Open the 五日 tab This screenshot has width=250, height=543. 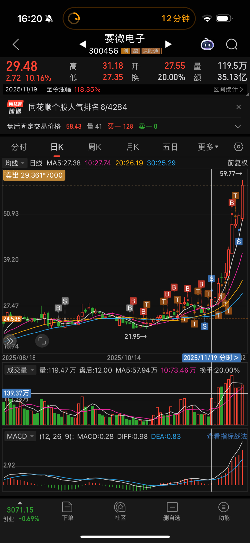pos(170,147)
